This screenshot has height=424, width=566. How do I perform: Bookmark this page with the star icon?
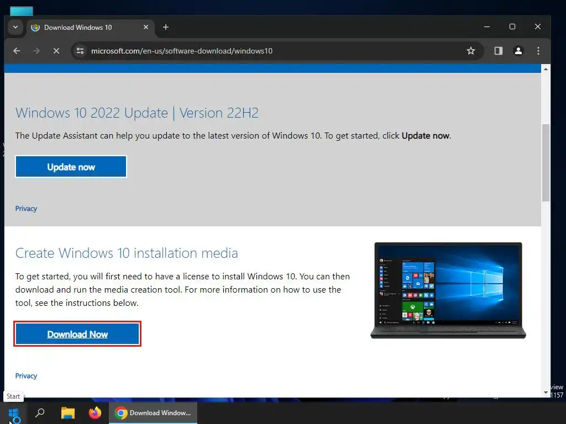pyautogui.click(x=471, y=51)
